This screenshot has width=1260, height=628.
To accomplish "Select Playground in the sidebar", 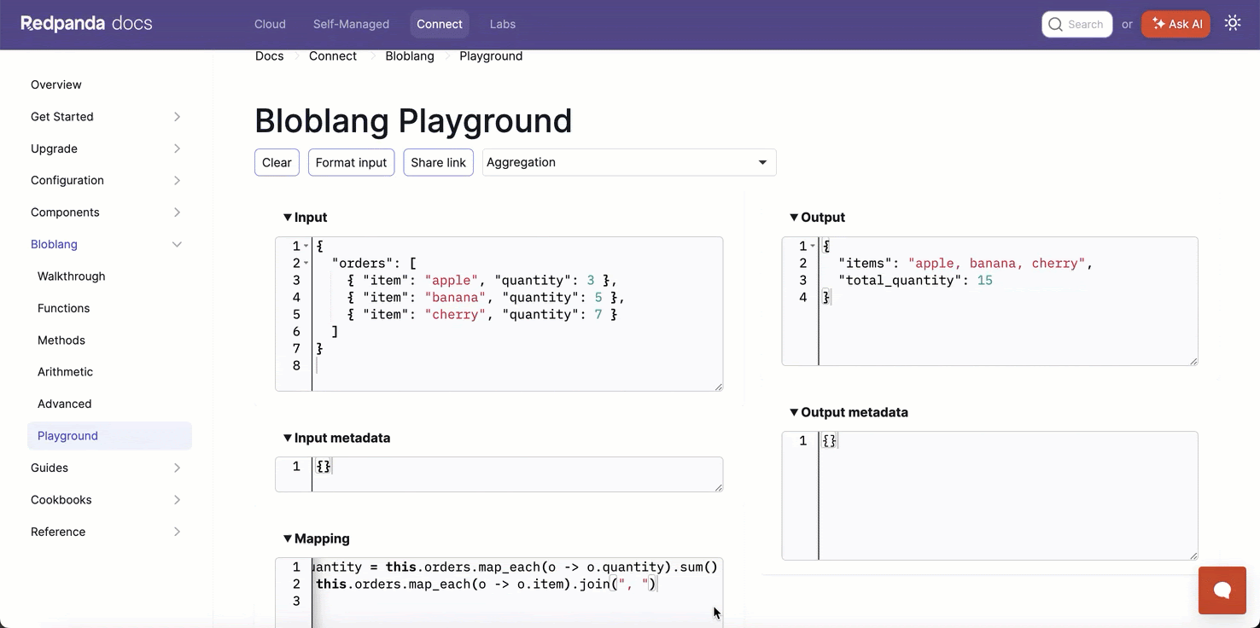I will click(109, 436).
